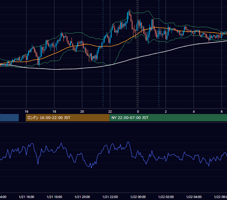Click hour label 20 under price chart
The width and height of the screenshot is (227, 200).
point(82,112)
